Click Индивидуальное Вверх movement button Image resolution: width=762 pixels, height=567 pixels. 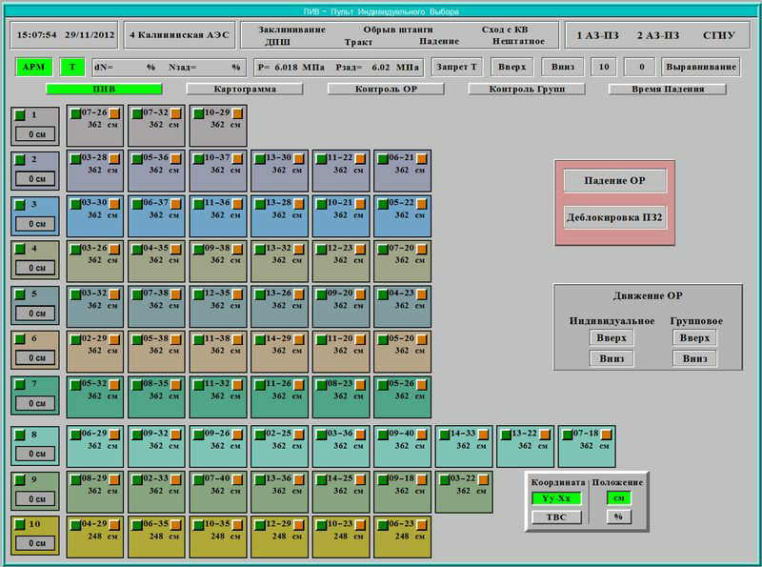[612, 337]
